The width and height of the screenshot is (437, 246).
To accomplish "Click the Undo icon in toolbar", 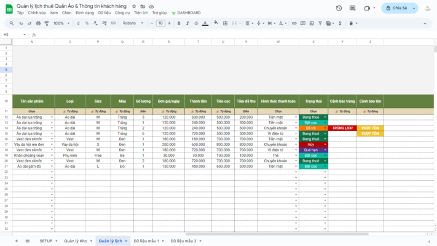I will point(20,23).
